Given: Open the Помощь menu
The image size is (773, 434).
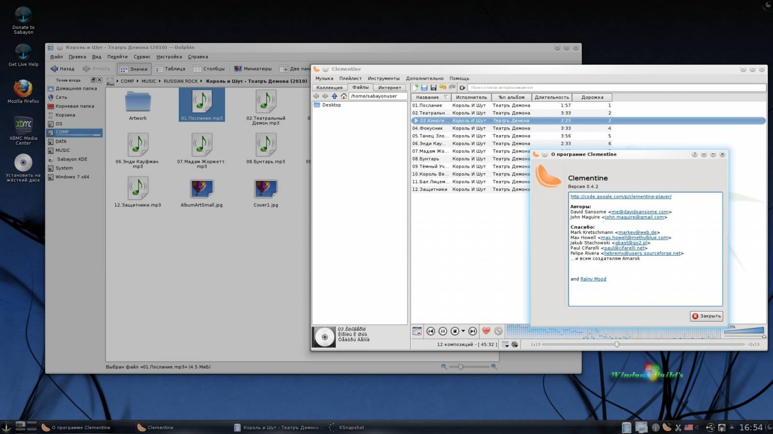Looking at the screenshot, I should click(459, 78).
